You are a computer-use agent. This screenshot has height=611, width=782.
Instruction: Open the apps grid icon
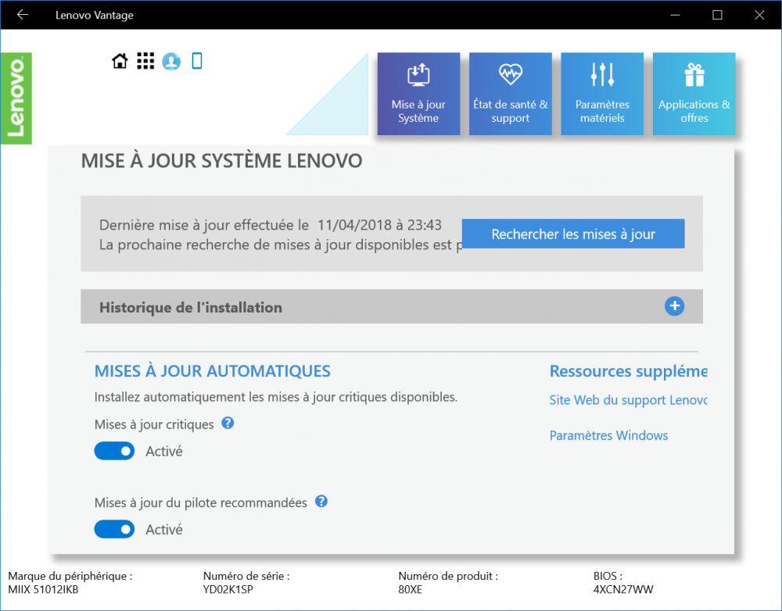pos(145,61)
